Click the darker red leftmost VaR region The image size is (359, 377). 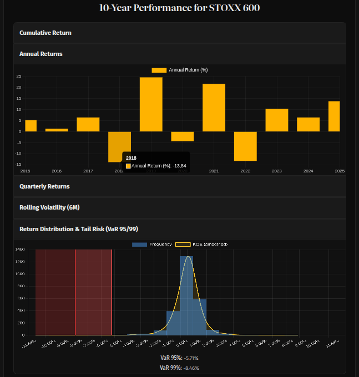pos(55,292)
